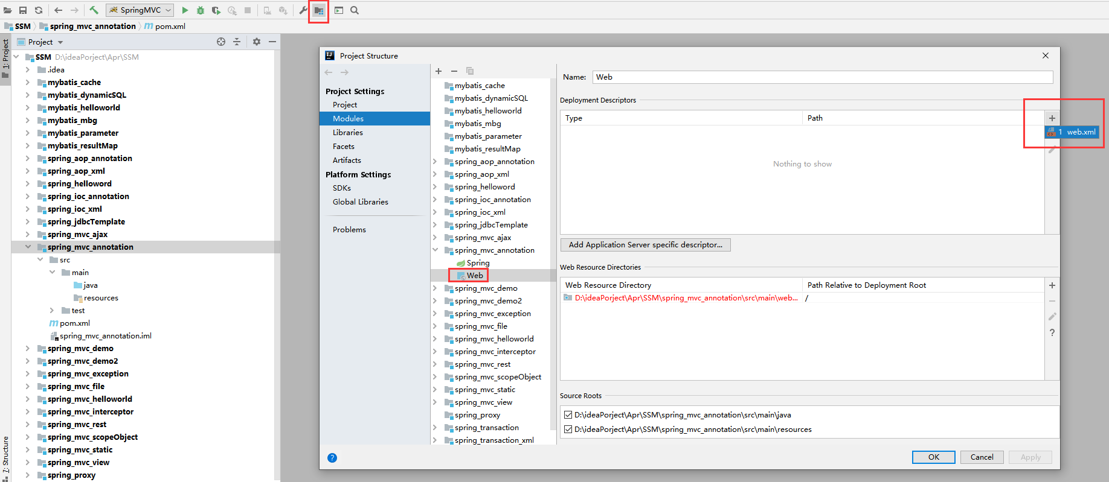The height and width of the screenshot is (482, 1109).
Task: Collapse all in Project panel
Action: click(x=237, y=42)
